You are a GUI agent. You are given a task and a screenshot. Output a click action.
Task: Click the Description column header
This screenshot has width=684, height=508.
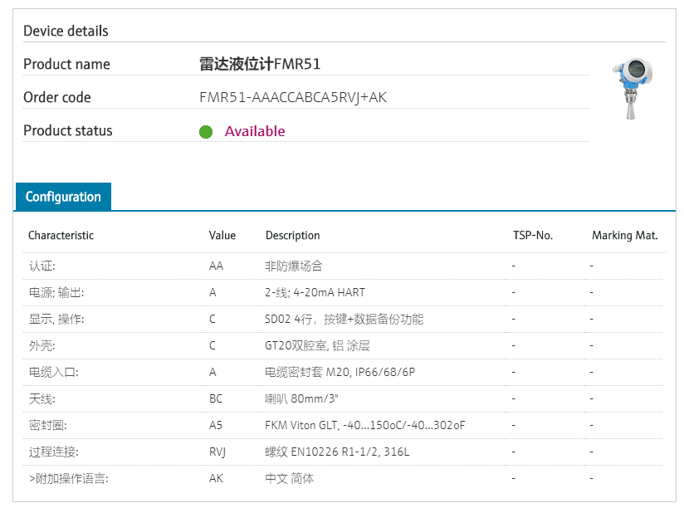pos(293,236)
